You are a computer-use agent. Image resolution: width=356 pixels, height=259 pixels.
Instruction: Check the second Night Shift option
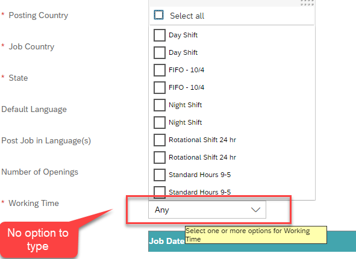click(x=160, y=123)
